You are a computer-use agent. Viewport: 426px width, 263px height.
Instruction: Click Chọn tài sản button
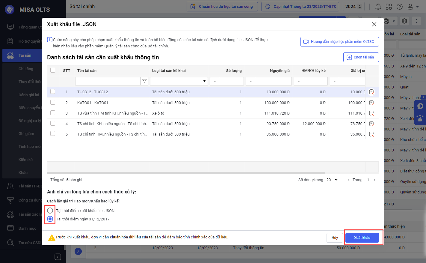(361, 57)
